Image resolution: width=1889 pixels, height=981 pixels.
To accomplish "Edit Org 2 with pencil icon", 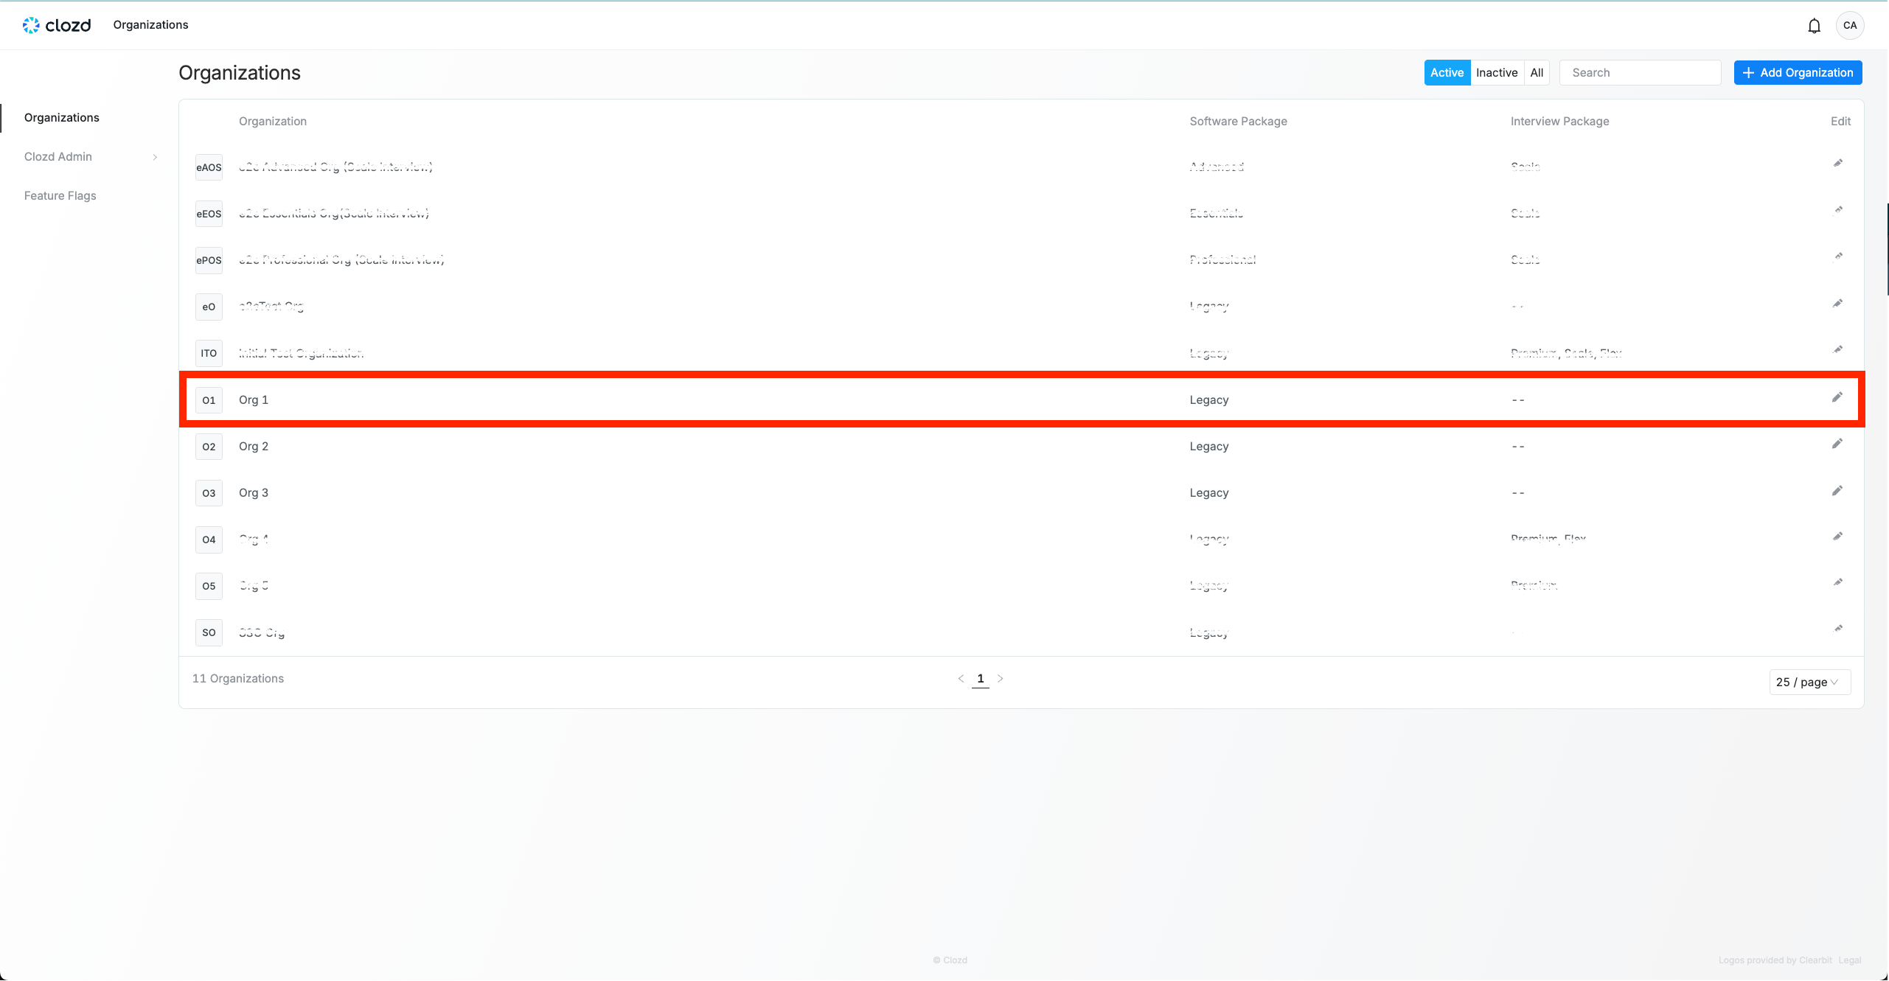I will [x=1837, y=444].
